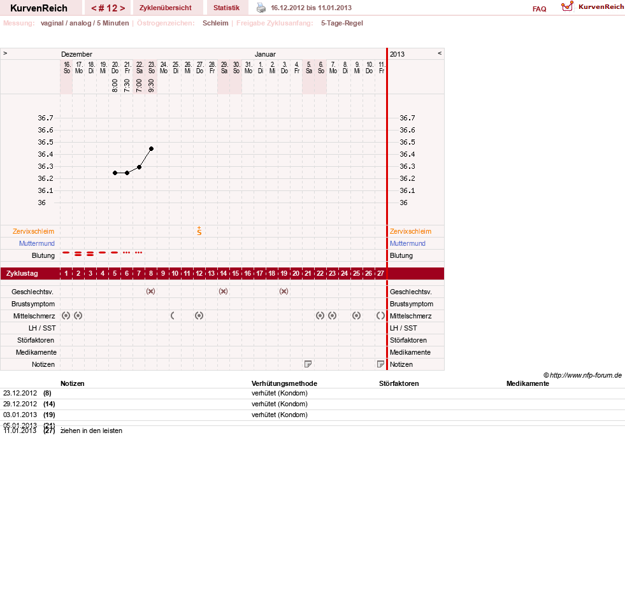Click the < arrow next to 2013
The image size is (625, 612).
pos(440,53)
